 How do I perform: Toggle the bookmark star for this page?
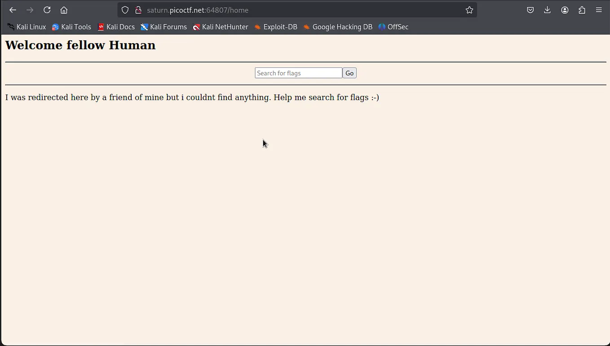(x=469, y=10)
